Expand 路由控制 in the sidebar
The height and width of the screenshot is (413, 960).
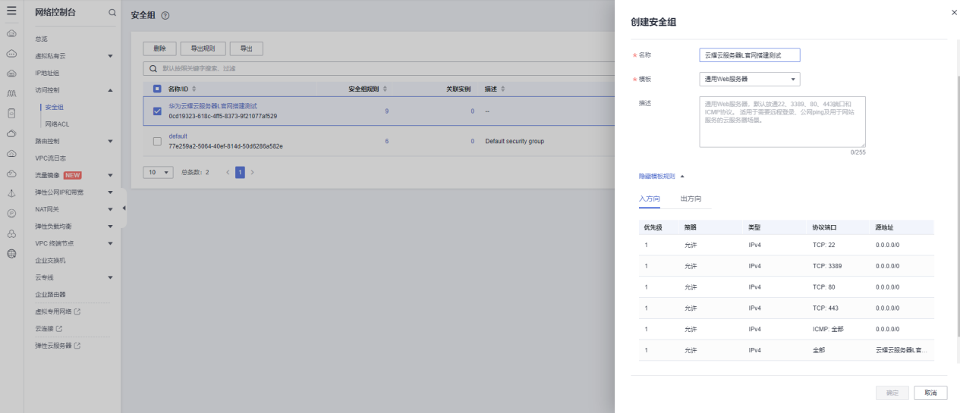(x=110, y=141)
